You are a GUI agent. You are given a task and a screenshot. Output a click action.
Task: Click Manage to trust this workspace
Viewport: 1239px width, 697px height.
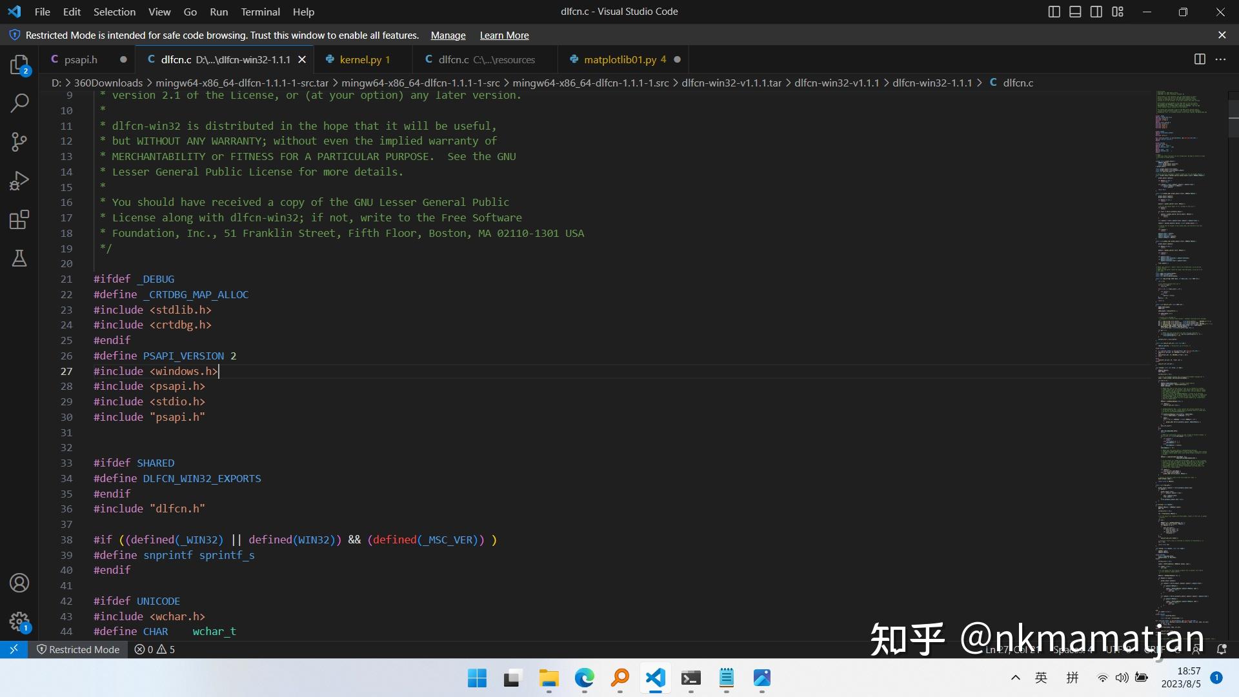(x=448, y=35)
